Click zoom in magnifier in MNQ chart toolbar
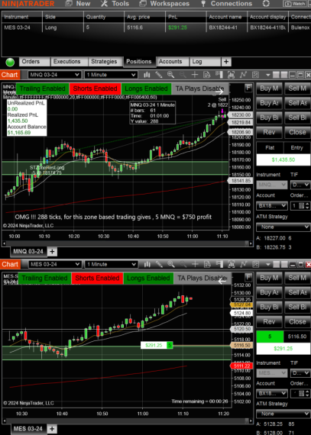 [x=170, y=75]
